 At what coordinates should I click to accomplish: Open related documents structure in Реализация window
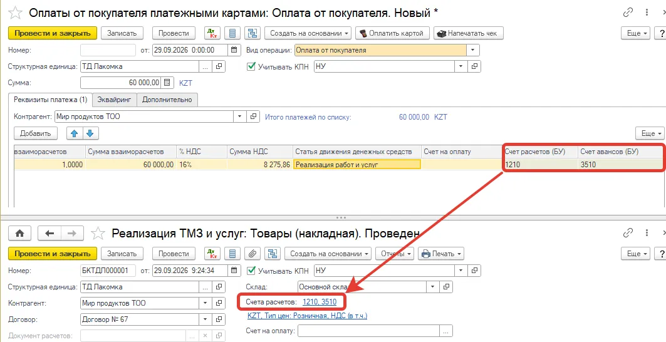coord(273,254)
